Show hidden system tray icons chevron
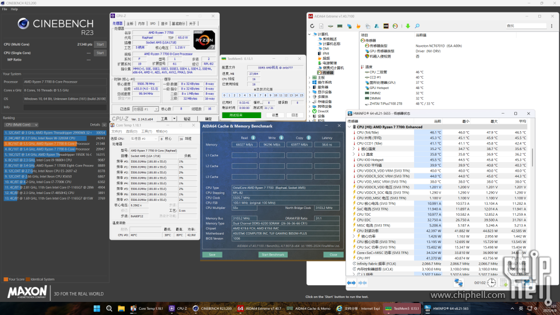Viewport: 560px width, 315px height. click(x=512, y=309)
